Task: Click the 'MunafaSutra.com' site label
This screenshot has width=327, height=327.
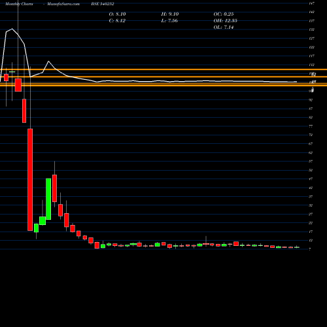Action: point(63,4)
